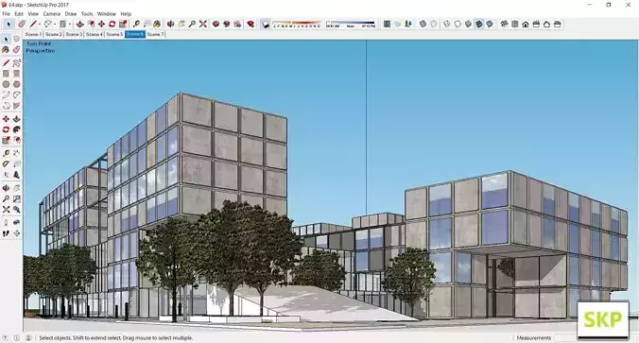Open the Extension Warehouse
The image size is (639, 343).
pyautogui.click(x=226, y=24)
